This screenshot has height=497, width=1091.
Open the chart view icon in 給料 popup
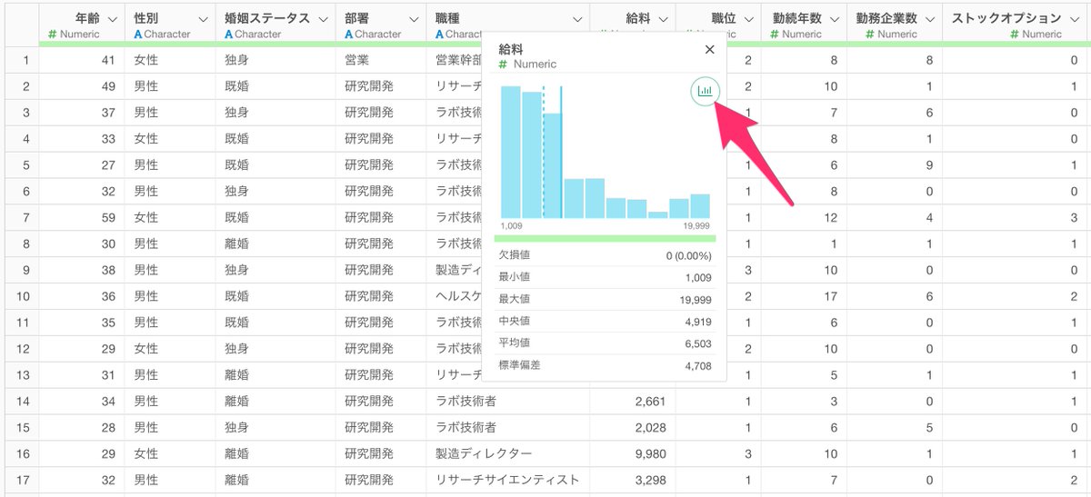(706, 91)
